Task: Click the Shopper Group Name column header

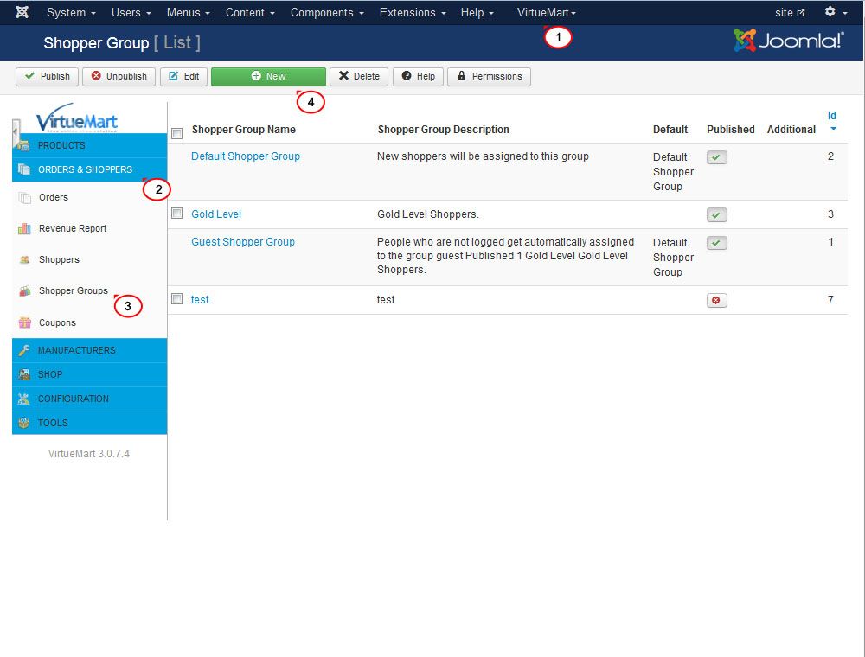Action: click(x=244, y=130)
